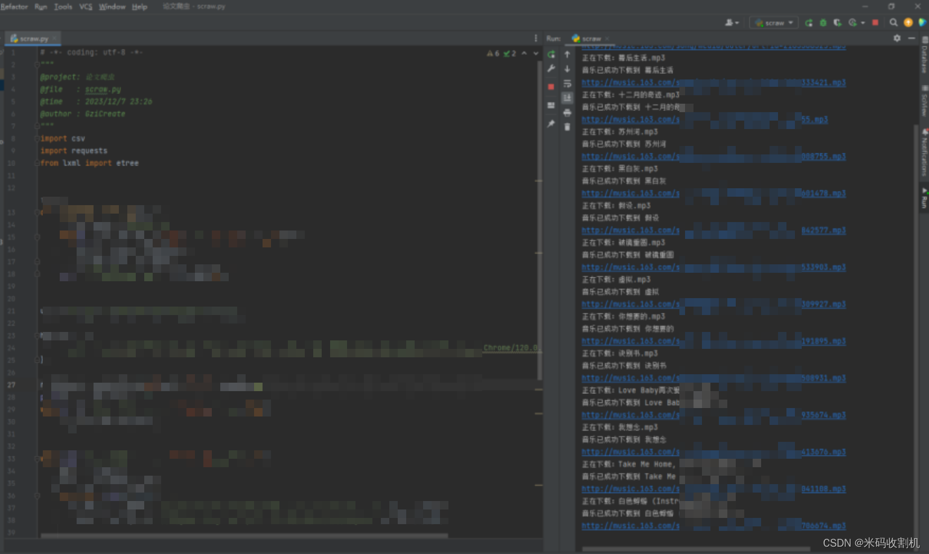Click the console horizontal scrollbar

pos(696,548)
